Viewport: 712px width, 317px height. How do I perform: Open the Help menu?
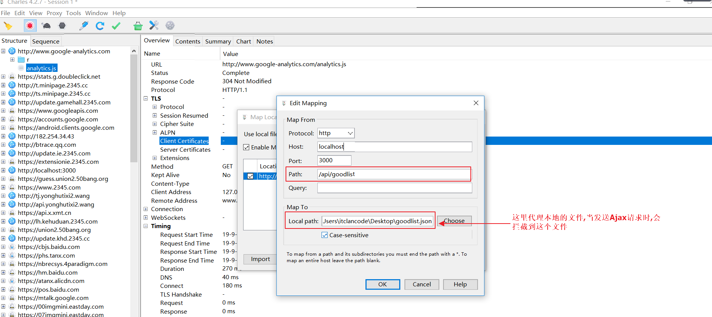[x=119, y=13]
